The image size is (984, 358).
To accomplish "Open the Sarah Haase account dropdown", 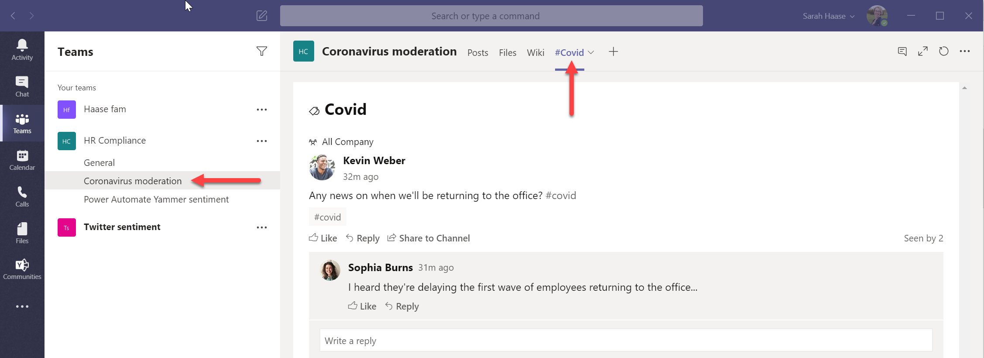I will pyautogui.click(x=829, y=16).
